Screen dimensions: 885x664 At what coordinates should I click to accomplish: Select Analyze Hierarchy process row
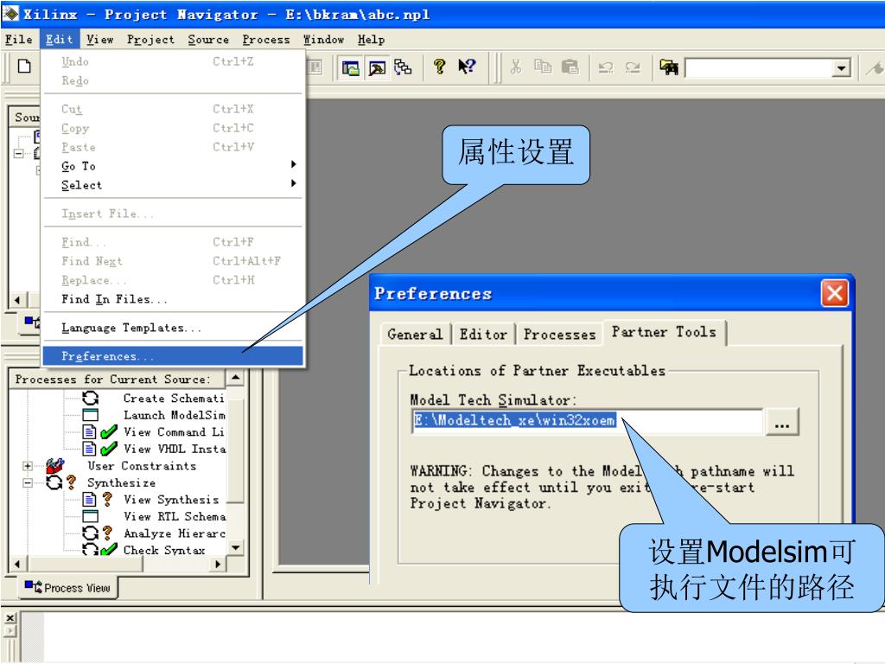175,533
